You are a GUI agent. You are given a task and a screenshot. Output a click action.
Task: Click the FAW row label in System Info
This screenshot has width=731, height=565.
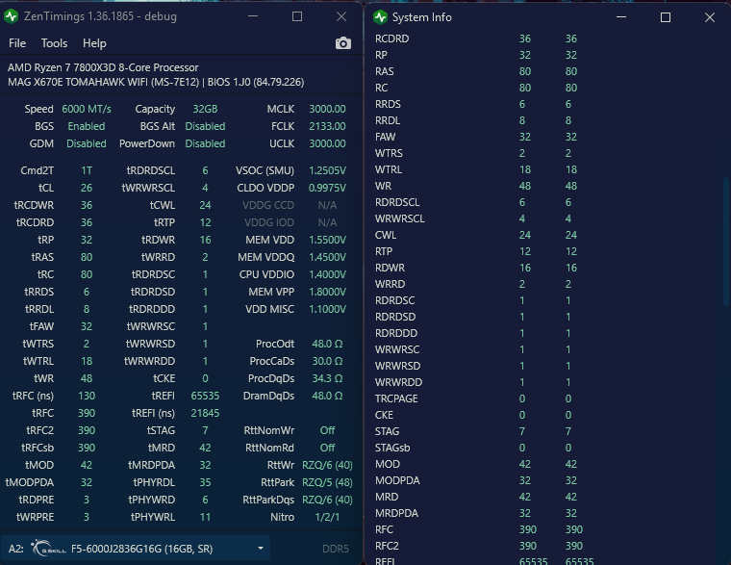tap(385, 137)
